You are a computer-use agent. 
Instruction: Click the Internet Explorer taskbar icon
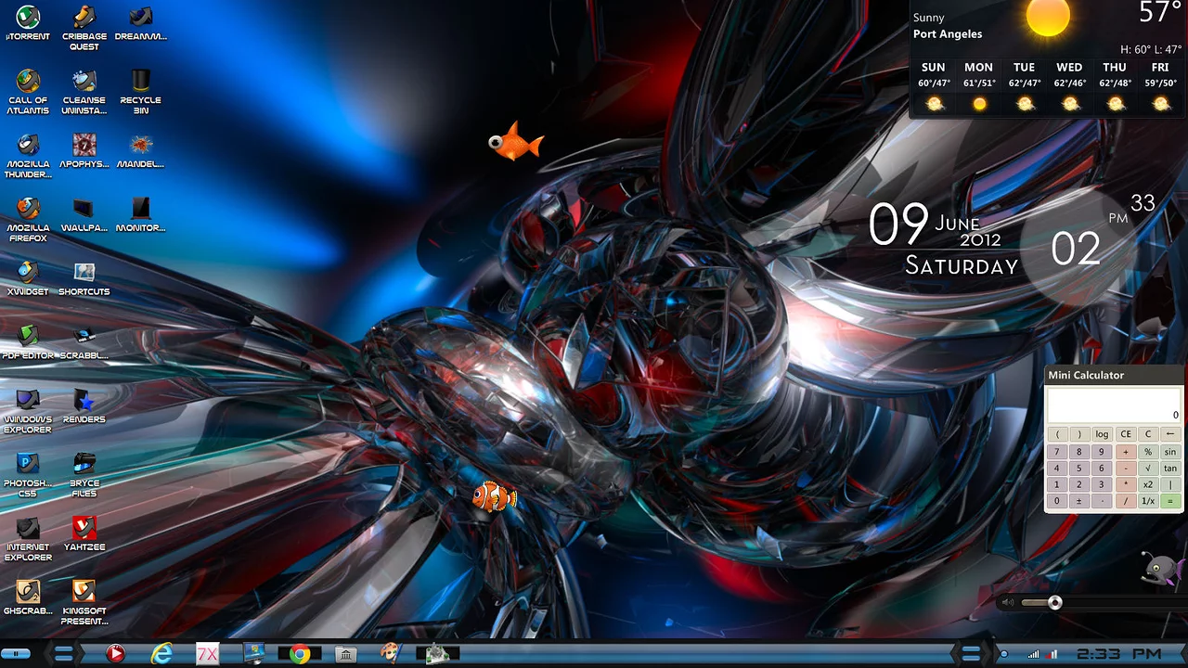pyautogui.click(x=161, y=655)
